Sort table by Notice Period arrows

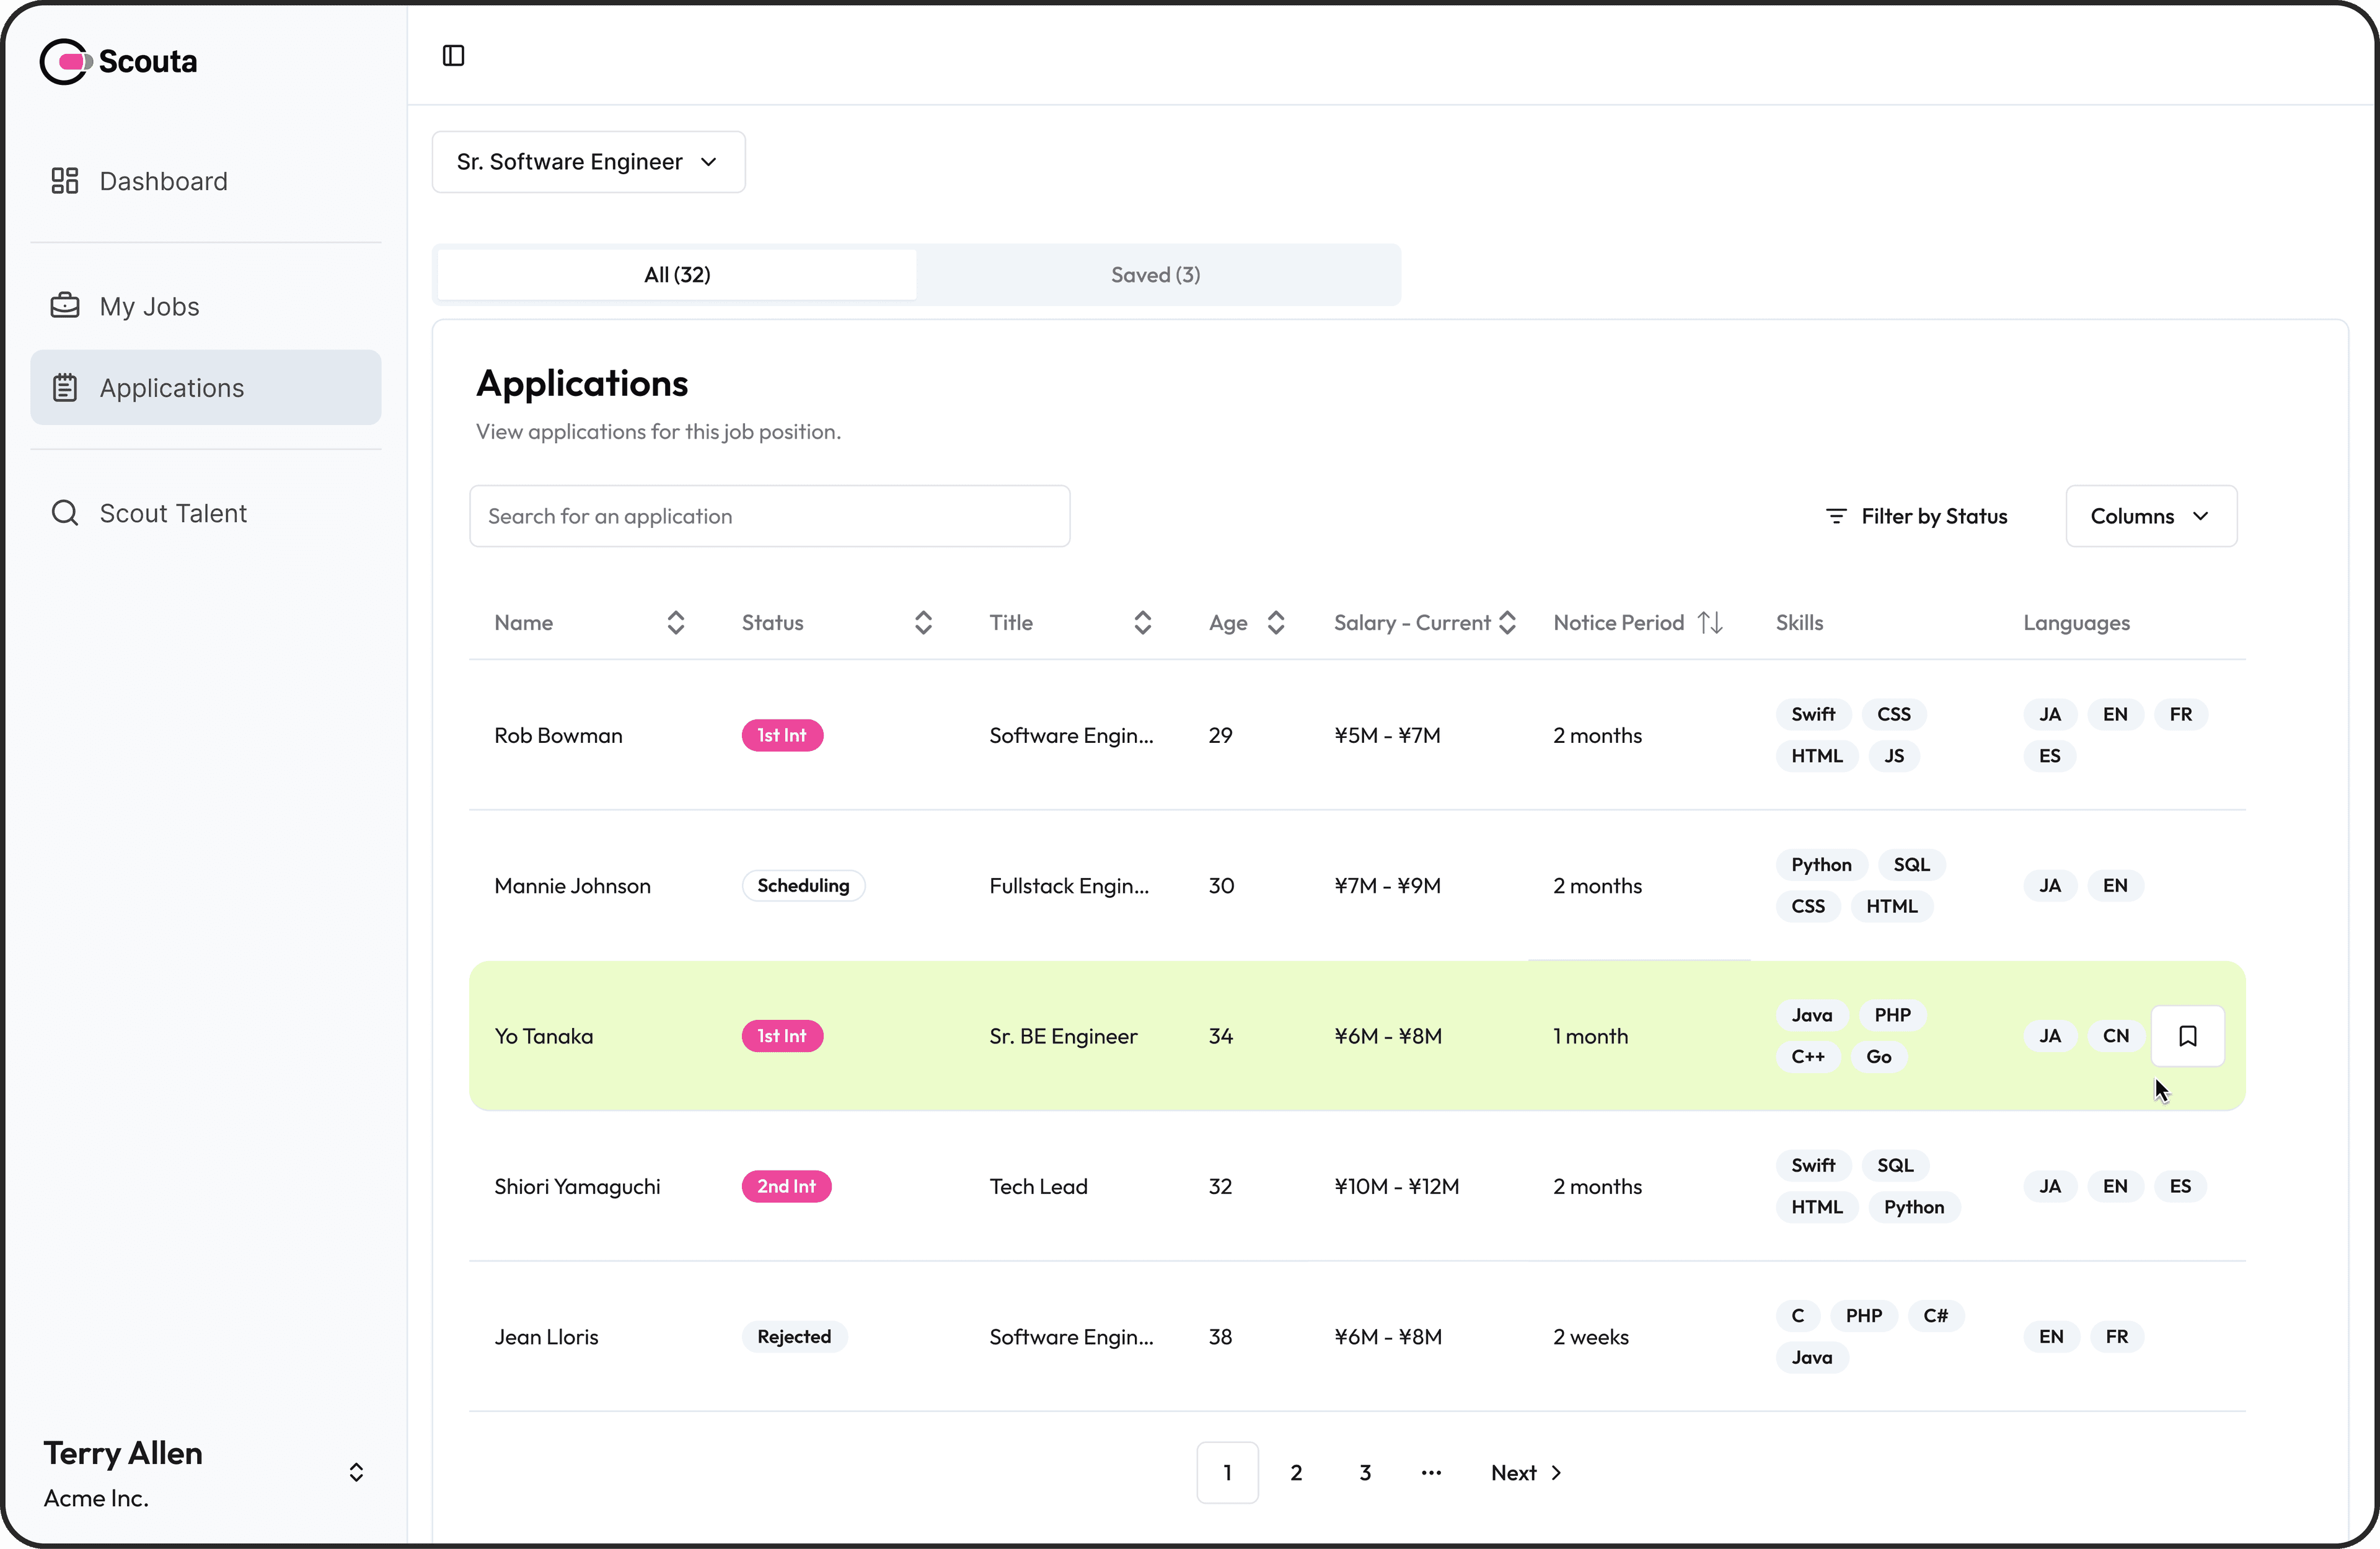pyautogui.click(x=1710, y=623)
